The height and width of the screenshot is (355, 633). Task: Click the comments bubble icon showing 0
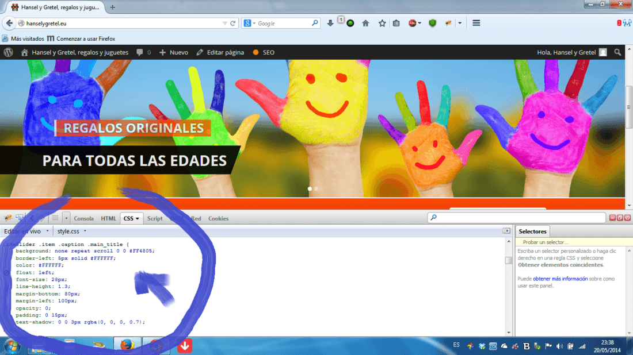[140, 52]
